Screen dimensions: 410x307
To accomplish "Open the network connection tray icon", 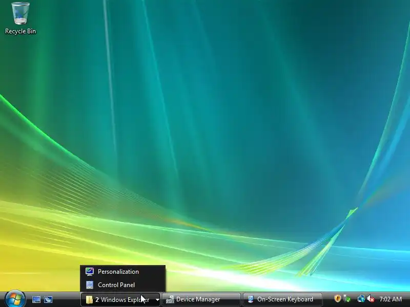I will [x=361, y=298].
